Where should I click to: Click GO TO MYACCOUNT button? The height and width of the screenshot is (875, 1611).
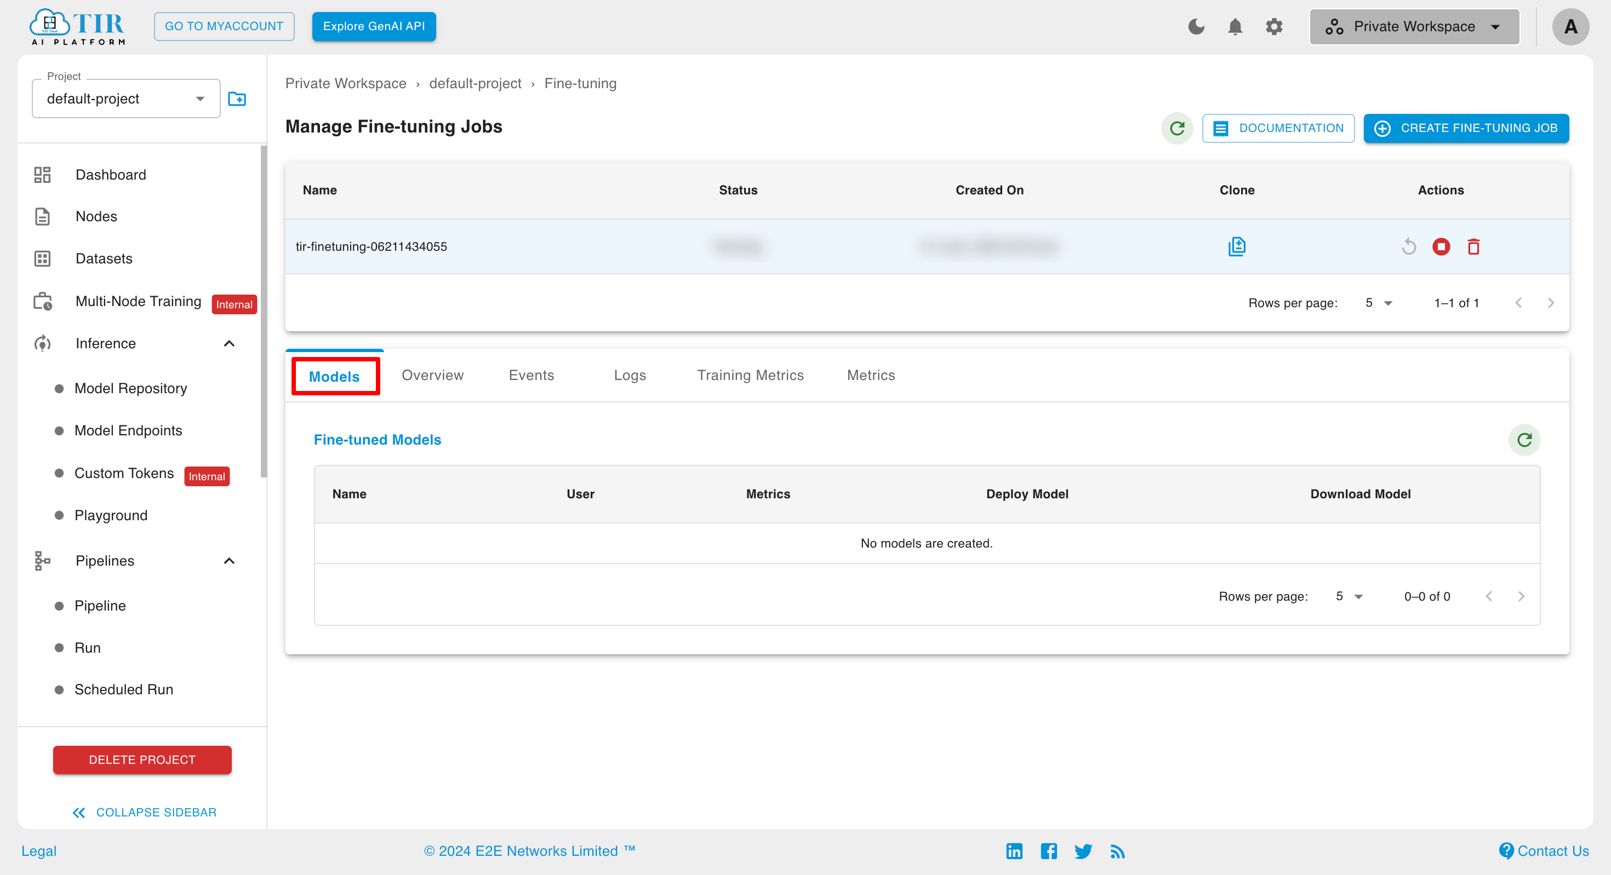[x=224, y=26]
